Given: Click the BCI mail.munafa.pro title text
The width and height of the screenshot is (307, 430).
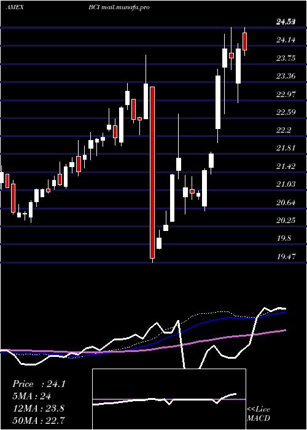Looking at the screenshot, I should click(119, 7).
